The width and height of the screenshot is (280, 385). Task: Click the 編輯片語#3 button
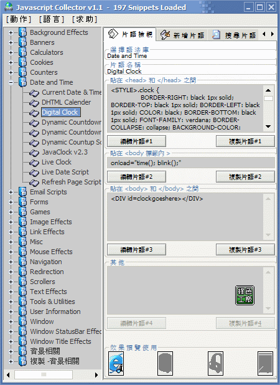tap(136, 250)
